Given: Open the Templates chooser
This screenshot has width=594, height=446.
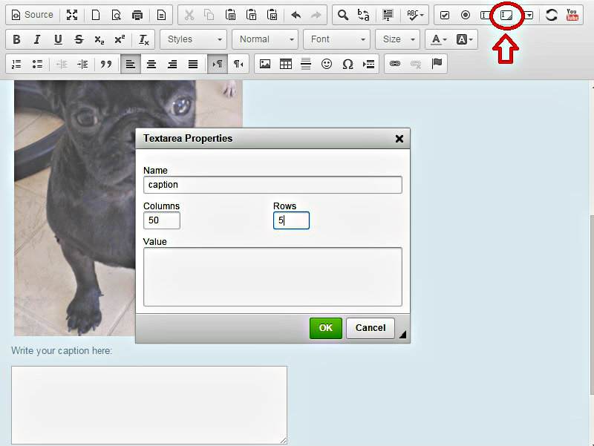Looking at the screenshot, I should tap(161, 15).
